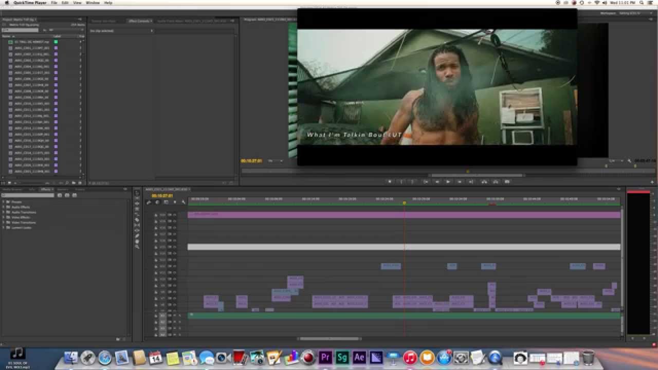Select the Rate Stretch tool
The height and width of the screenshot is (370, 658).
[137, 214]
